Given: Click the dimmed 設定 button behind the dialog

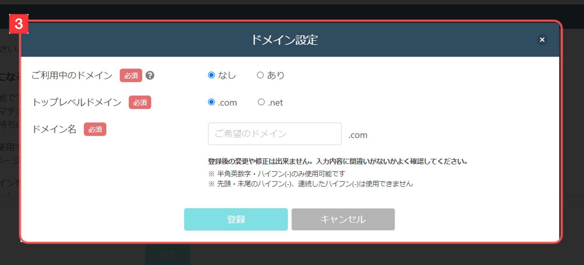Looking at the screenshot, I should pos(168,255).
